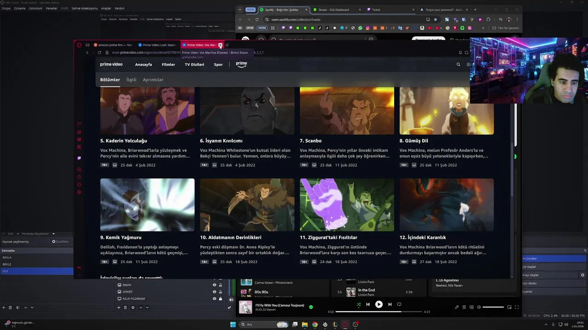Viewport: 588px width, 330px height.
Task: Open Chrome three-dot menu
Action: click(517, 20)
